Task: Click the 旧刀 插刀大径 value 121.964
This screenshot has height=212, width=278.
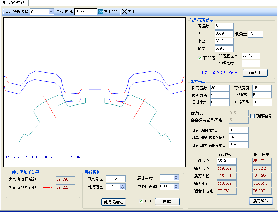Action: [x=262, y=176]
